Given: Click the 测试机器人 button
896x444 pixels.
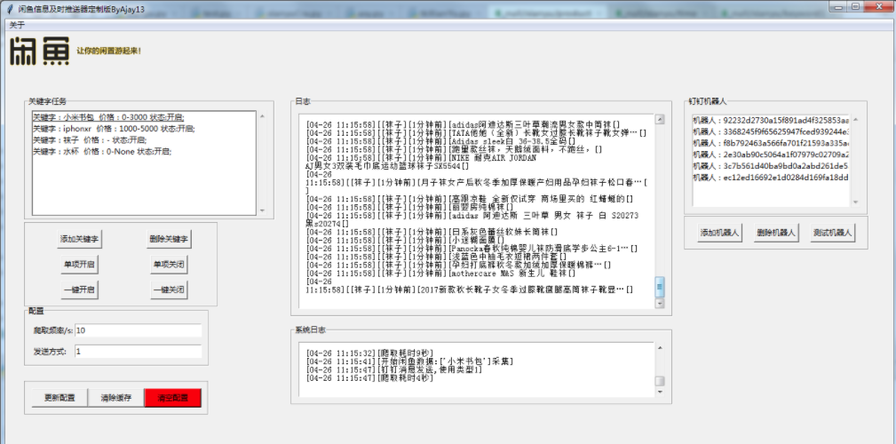Looking at the screenshot, I should click(x=832, y=233).
